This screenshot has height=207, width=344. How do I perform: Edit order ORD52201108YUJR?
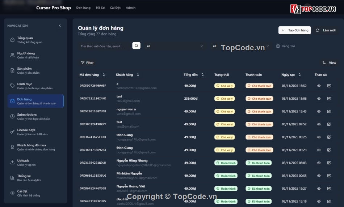(329, 111)
